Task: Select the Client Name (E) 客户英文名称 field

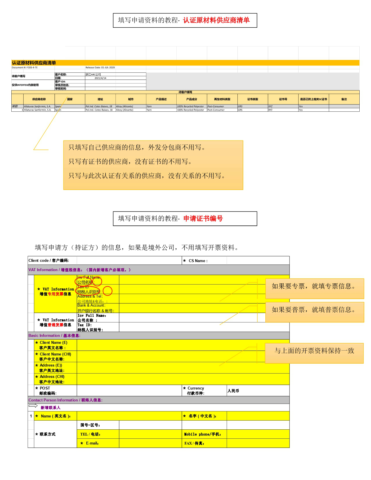Action: click(x=183, y=345)
